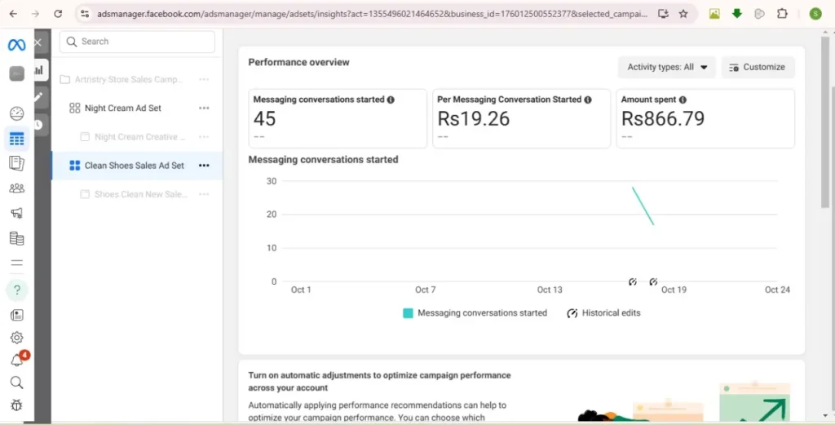Click the megaphone advertising icon
This screenshot has height=425, width=835.
16,214
